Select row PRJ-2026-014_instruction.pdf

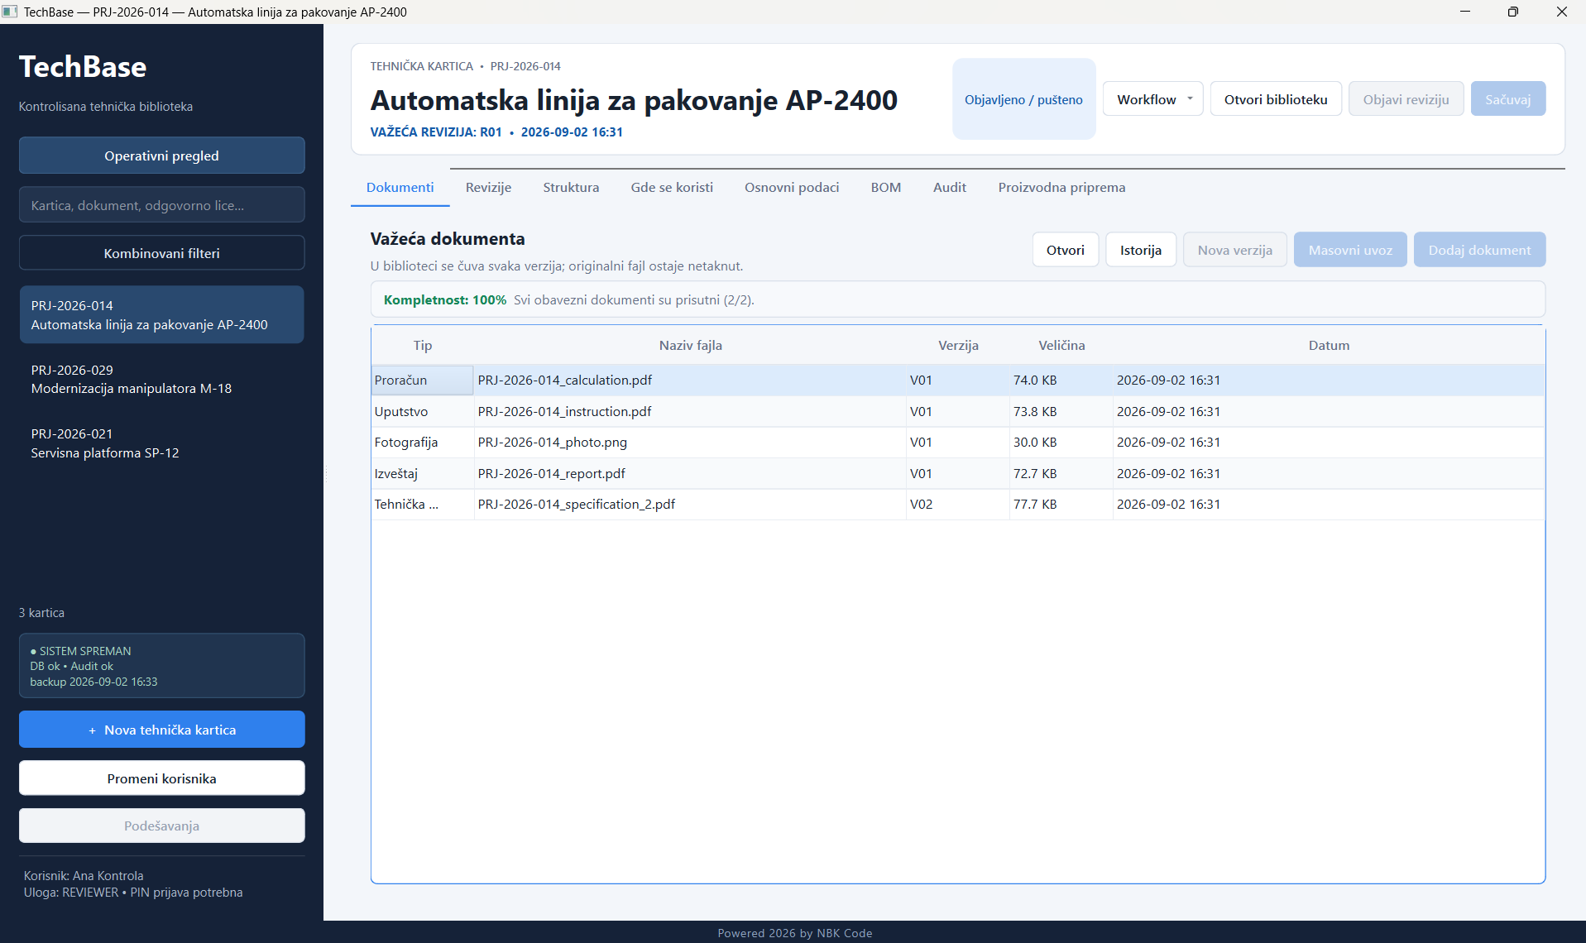958,412
